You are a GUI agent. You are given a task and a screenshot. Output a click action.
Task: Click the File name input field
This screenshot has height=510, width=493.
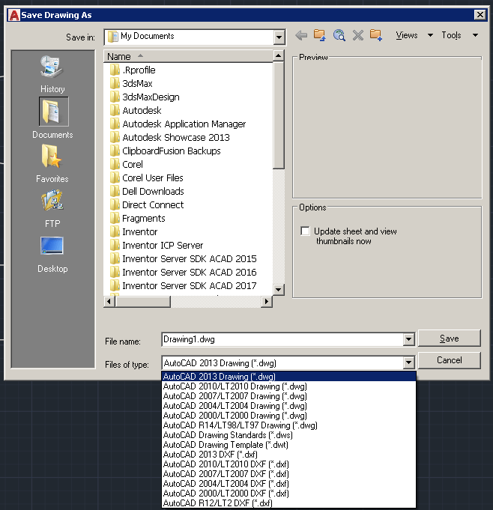(x=282, y=339)
